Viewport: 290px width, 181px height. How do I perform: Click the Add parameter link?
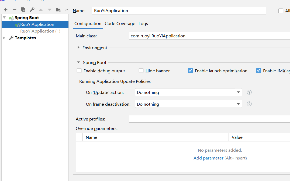(x=208, y=158)
